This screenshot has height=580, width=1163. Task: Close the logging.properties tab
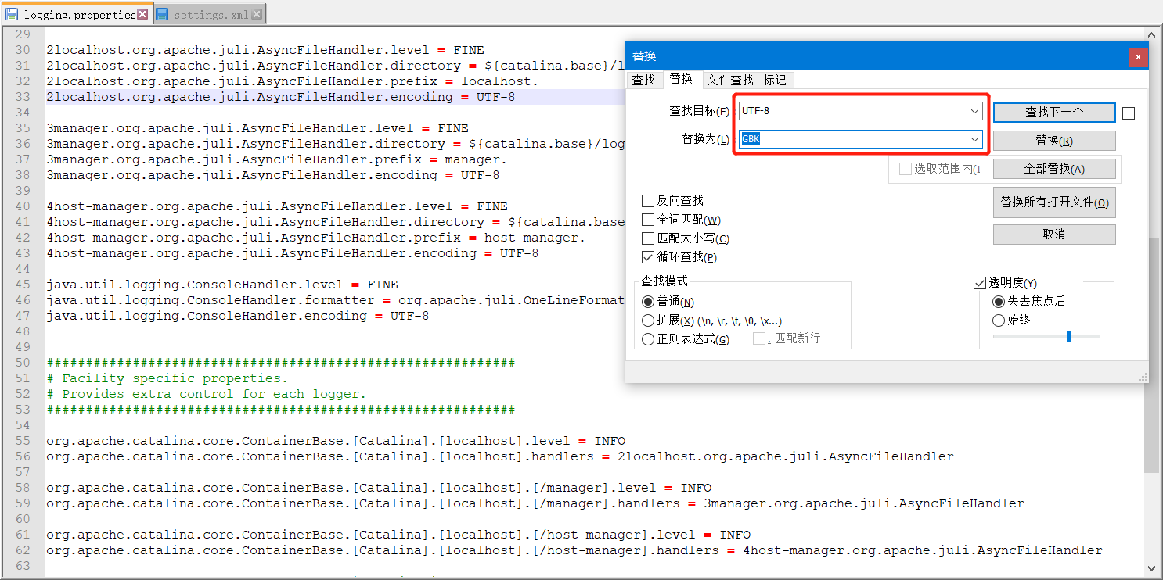pyautogui.click(x=142, y=14)
